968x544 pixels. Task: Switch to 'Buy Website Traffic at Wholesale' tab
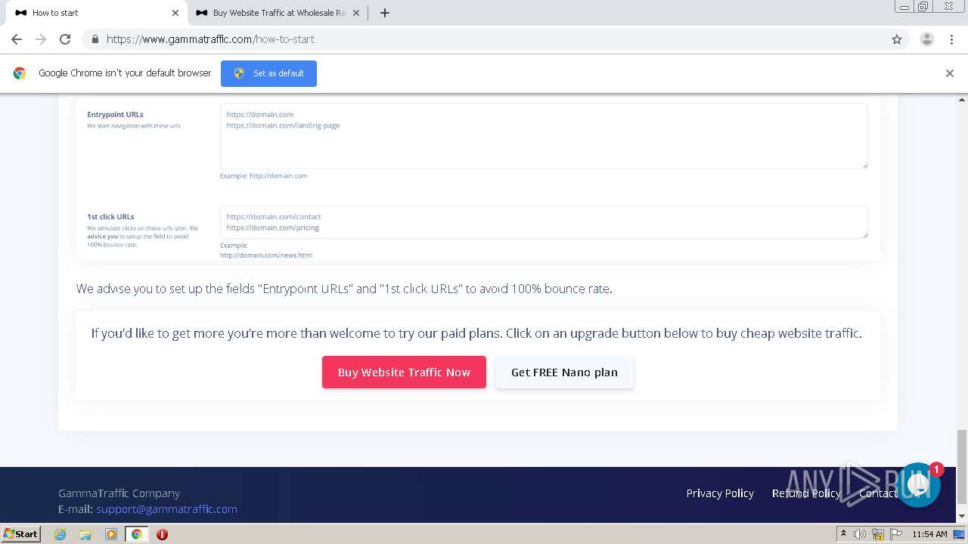click(x=278, y=13)
